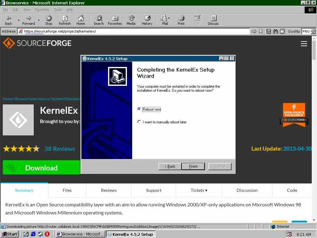Launch Opera from quick launch
Image resolution: width=317 pixels, height=238 pixels.
coord(47,234)
